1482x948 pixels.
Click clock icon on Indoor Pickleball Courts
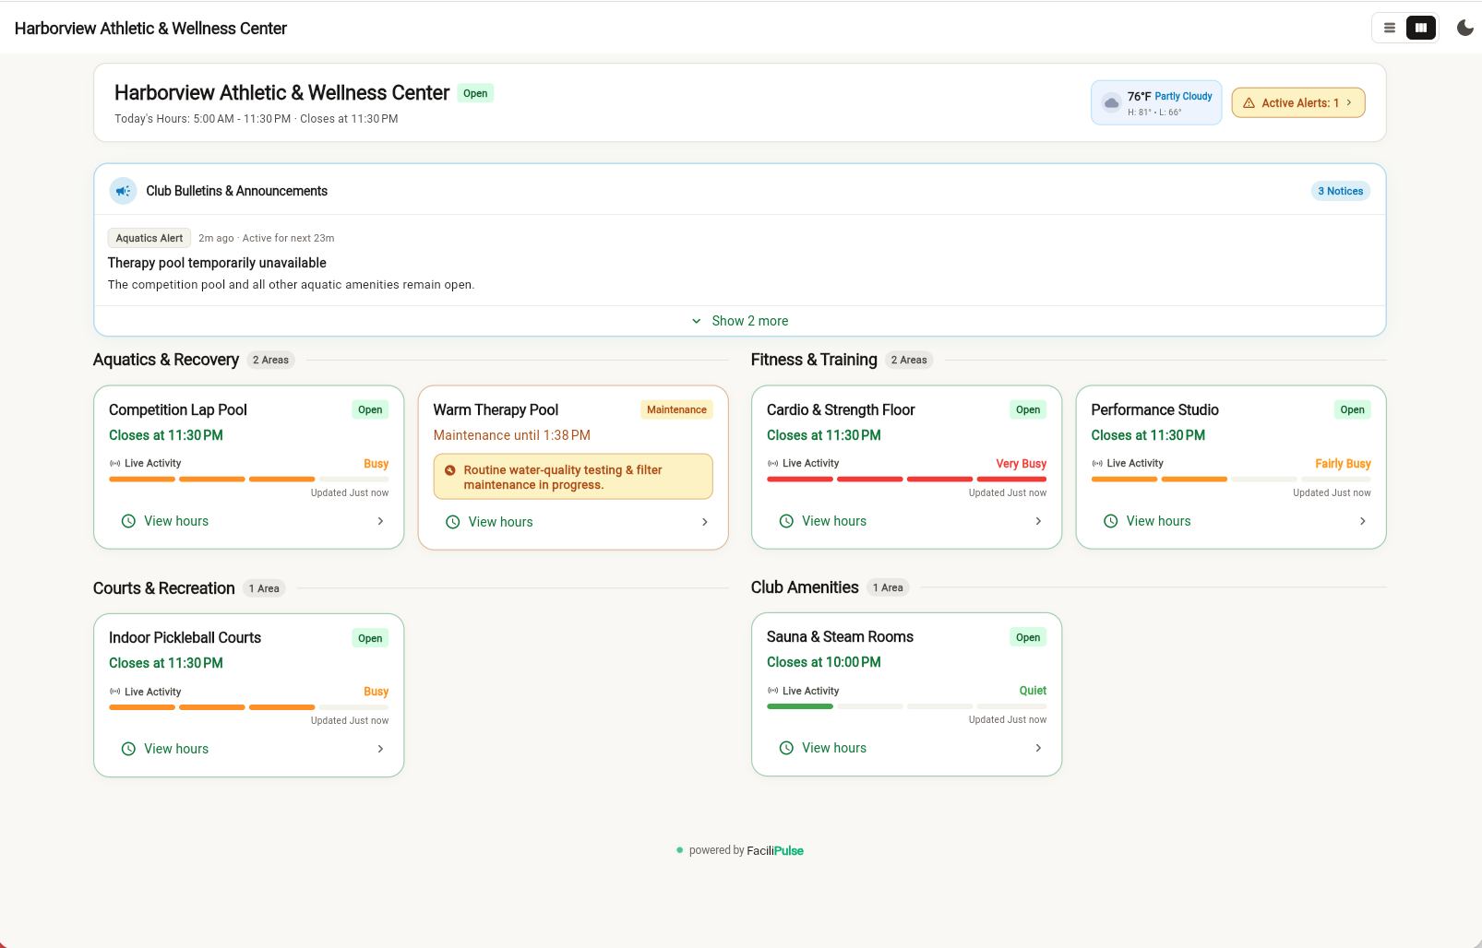pos(128,749)
